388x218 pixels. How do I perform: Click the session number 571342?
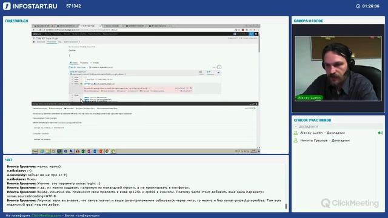pos(73,6)
